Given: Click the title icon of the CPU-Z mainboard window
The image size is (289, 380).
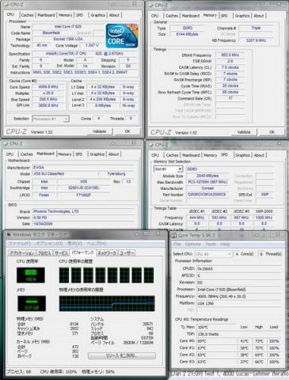Looking at the screenshot, I should click(6, 143).
